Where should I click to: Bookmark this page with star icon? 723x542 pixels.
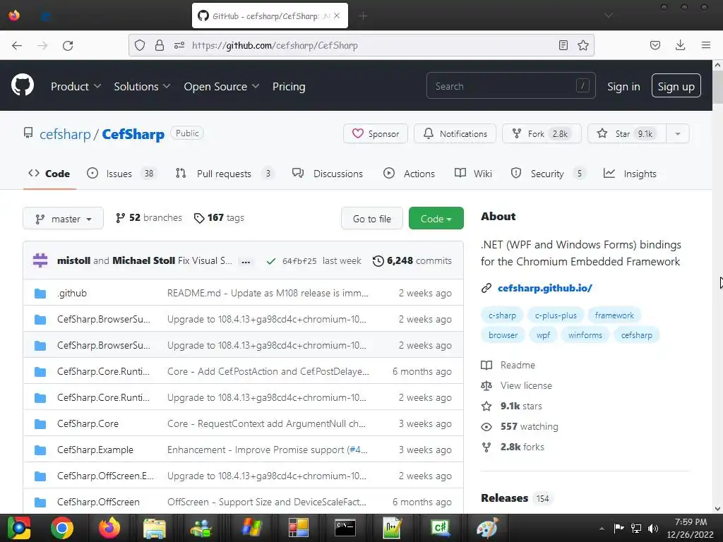tap(582, 45)
